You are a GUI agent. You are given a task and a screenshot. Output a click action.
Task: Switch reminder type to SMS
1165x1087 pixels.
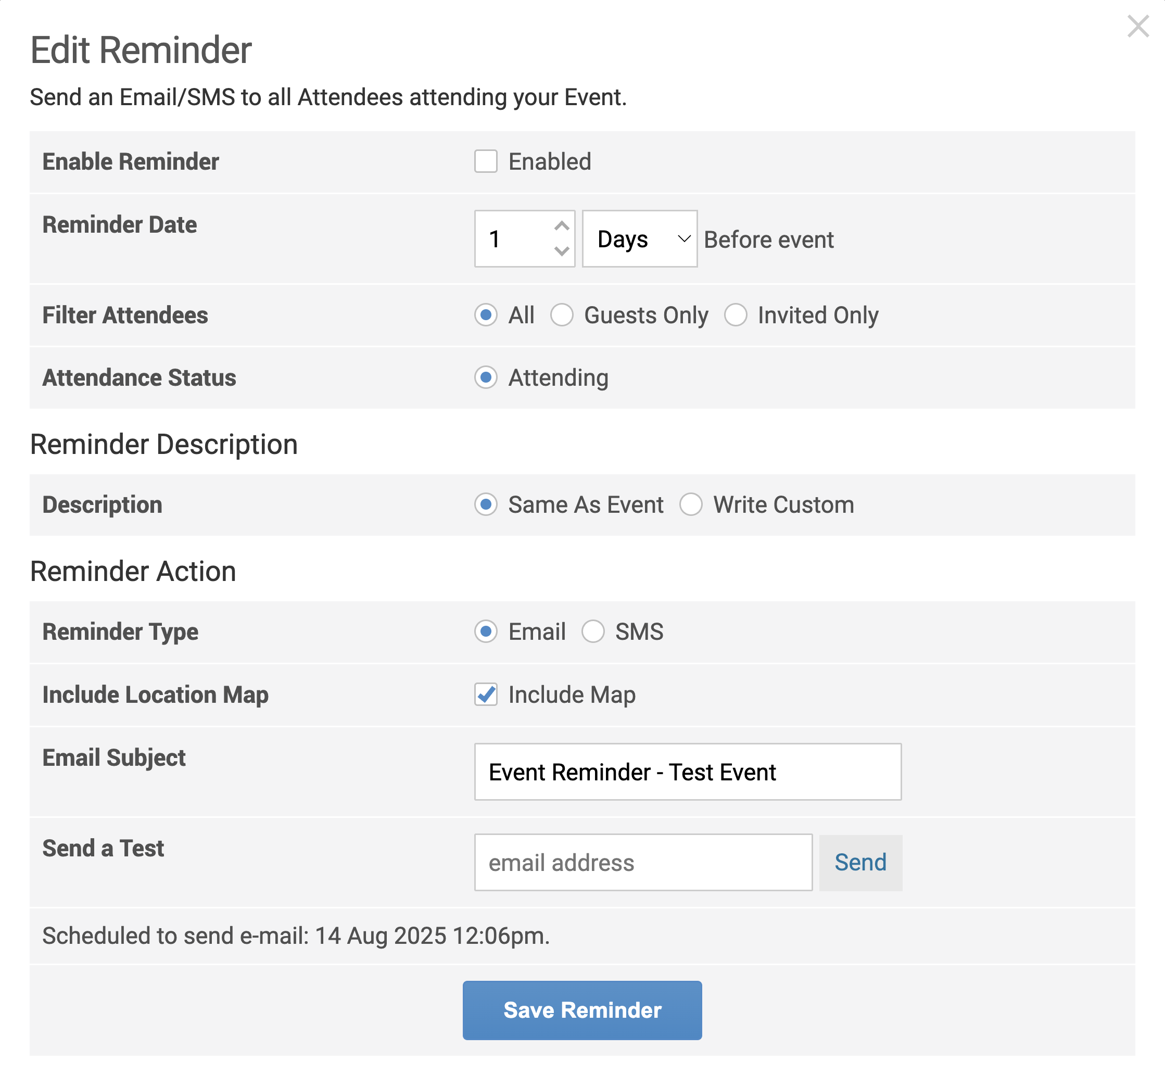pos(592,631)
